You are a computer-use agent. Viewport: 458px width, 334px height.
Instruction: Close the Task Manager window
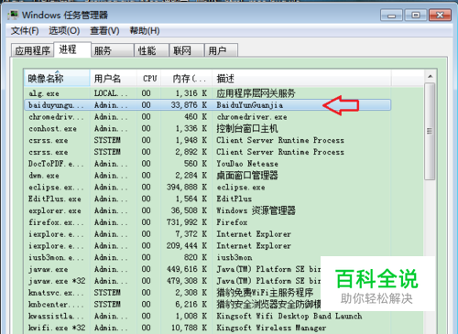(x=440, y=15)
